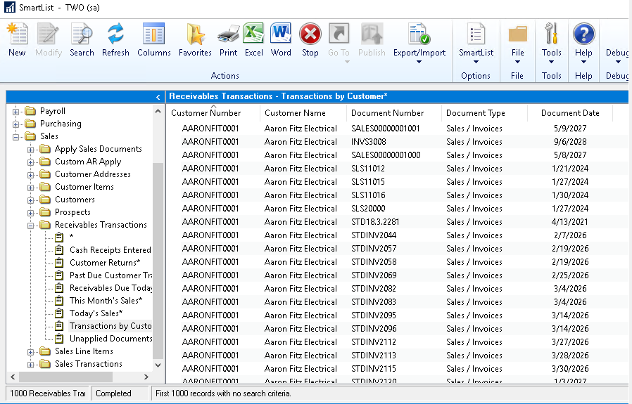Open the Debug dropdown menu
The height and width of the screenshot is (404, 632).
pyautogui.click(x=618, y=62)
